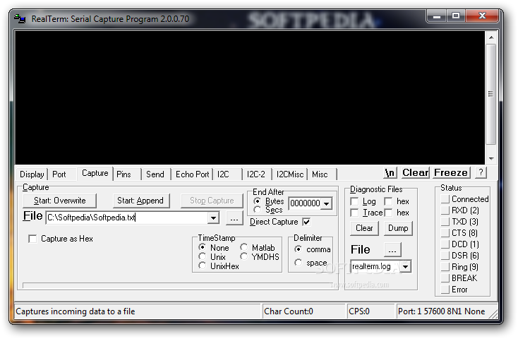This screenshot has width=518, height=339.
Task: Click 'Captures incoming data to a file' text
Action: [76, 311]
